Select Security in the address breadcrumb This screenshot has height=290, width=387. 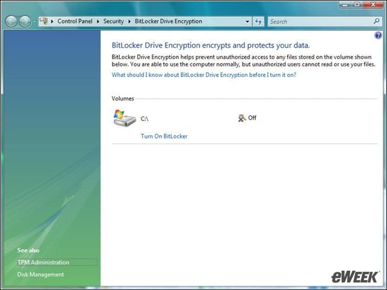pos(113,21)
